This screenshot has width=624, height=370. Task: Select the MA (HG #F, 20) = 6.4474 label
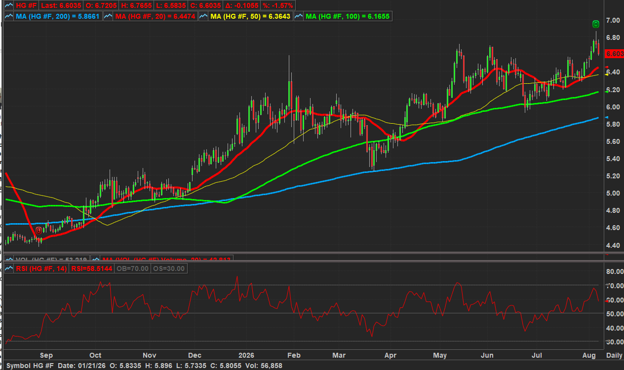[155, 16]
